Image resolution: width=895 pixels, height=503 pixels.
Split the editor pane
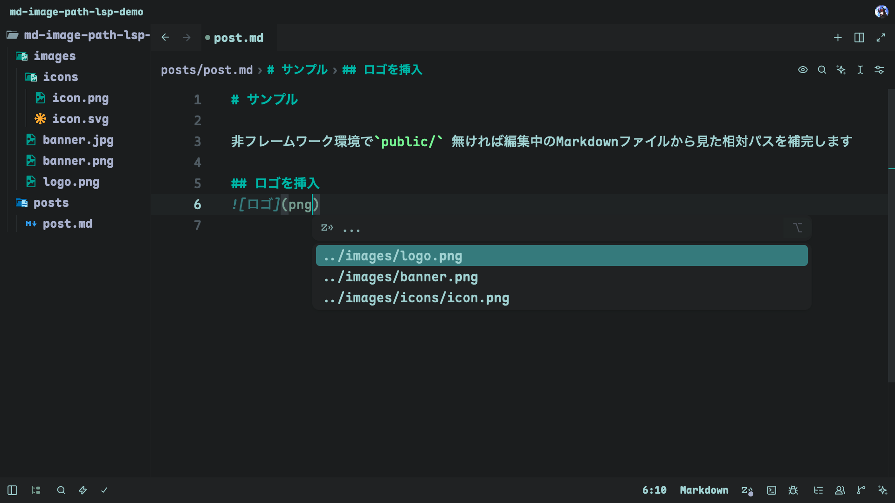pos(859,37)
